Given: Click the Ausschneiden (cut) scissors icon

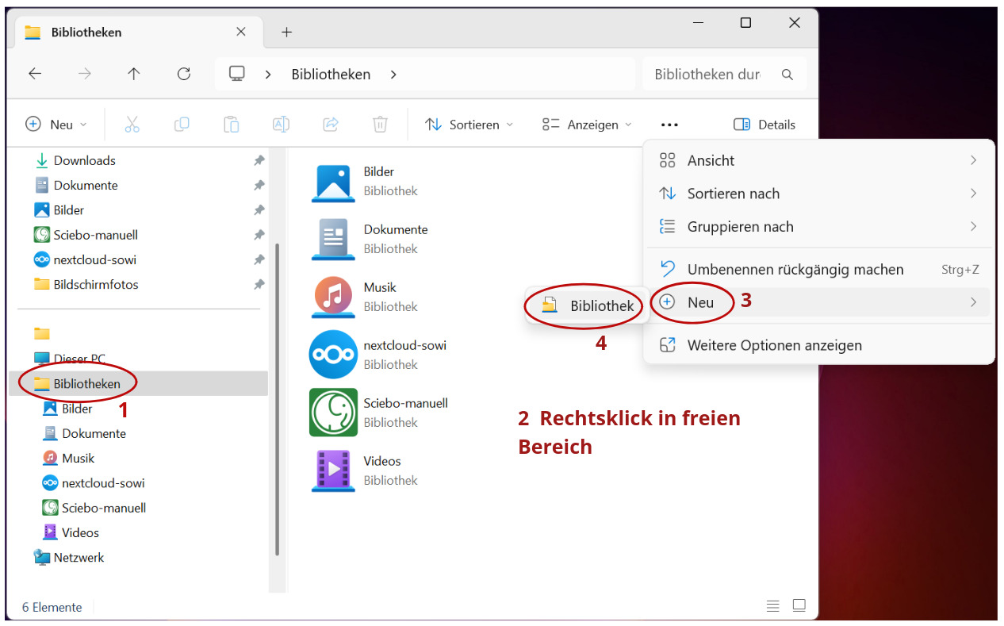Looking at the screenshot, I should (x=132, y=125).
